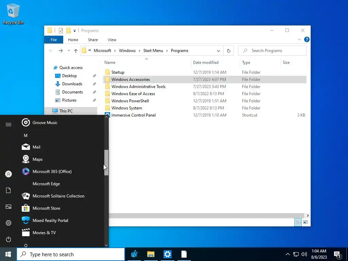This screenshot has width=348, height=261.
Task: Open the notification center icon
Action: 337,255
